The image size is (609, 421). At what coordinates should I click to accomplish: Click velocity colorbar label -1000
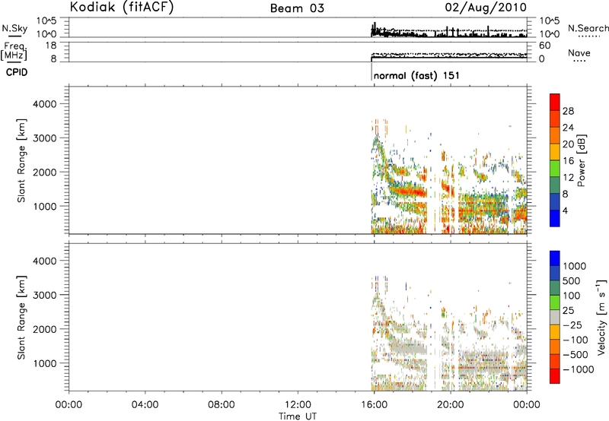coord(579,369)
